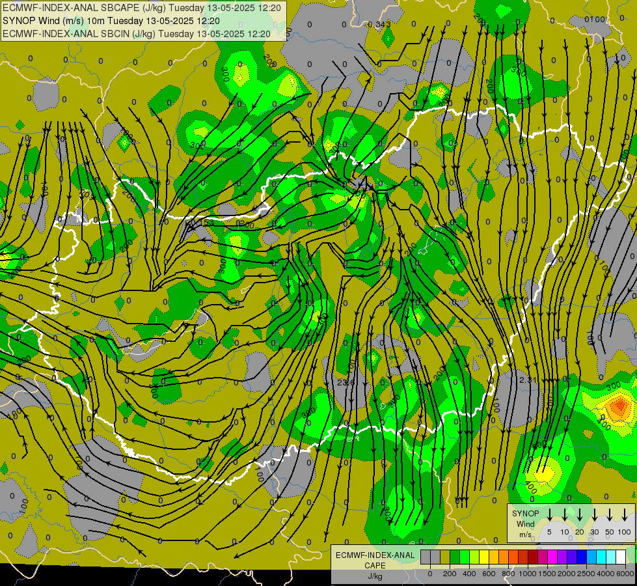Click the '1500' tick label on CAPE scale
Screen dimensions: 637x586
tap(547, 574)
